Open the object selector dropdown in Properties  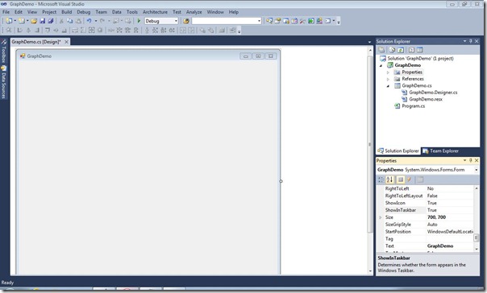point(476,170)
